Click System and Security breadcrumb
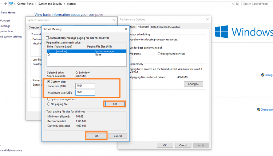This screenshot has height=156, width=273. click(50, 4)
